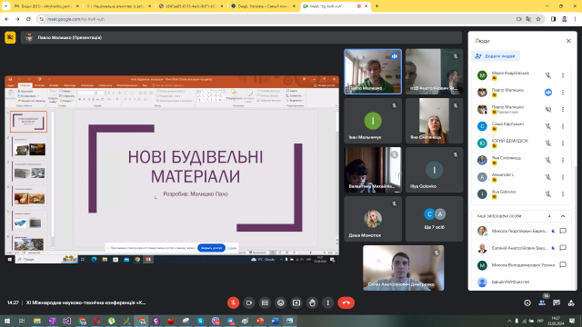Open File Explorer from taskbar
The width and height of the screenshot is (582, 327).
click(37, 321)
